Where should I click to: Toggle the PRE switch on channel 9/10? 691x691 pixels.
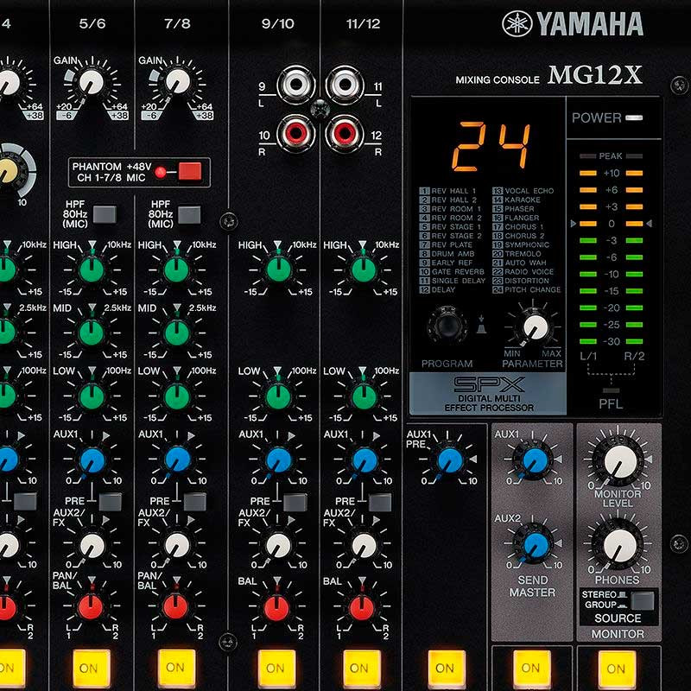click(x=295, y=502)
